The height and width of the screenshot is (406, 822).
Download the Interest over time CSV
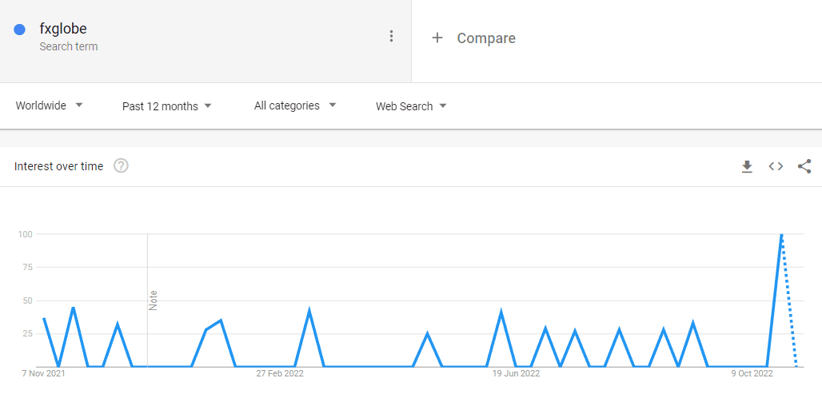[747, 166]
